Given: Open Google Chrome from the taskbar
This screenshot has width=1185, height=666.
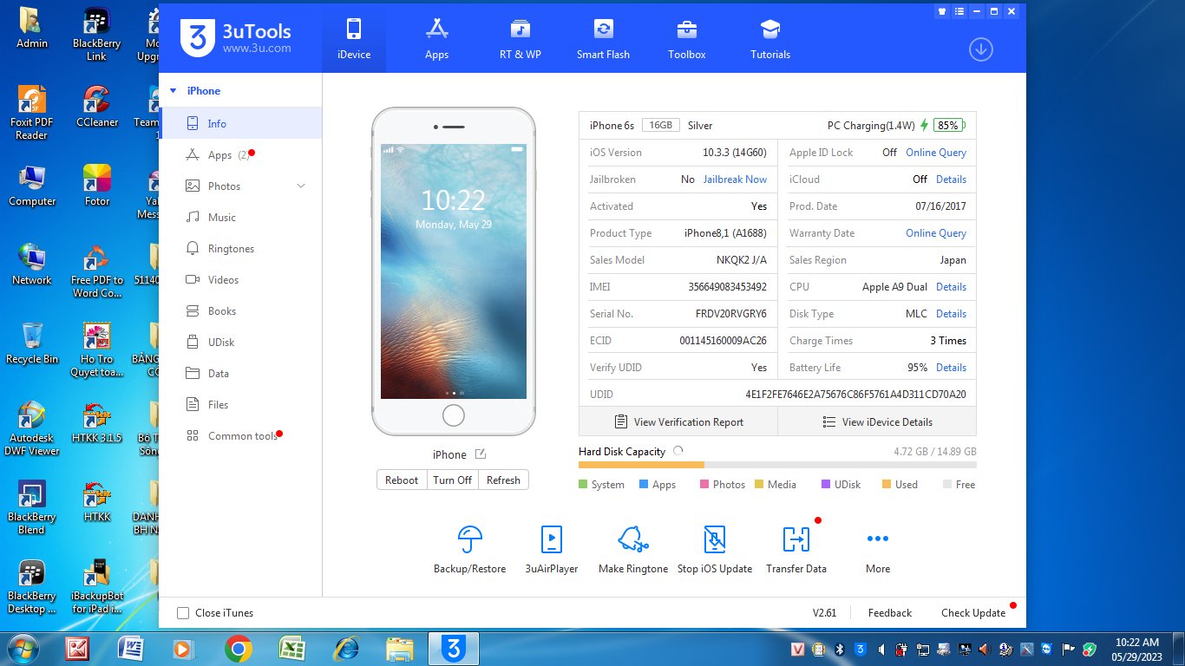Looking at the screenshot, I should pyautogui.click(x=239, y=649).
